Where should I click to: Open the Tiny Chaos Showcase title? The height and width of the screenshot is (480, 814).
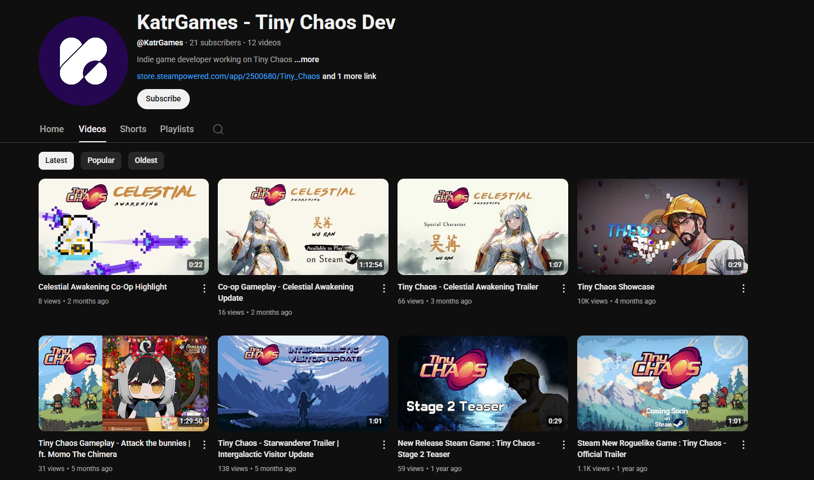click(616, 287)
